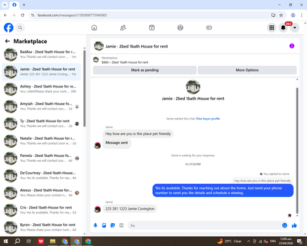Open Windows Start menu
Screen dimensions: 307x246
coord(6,241)
